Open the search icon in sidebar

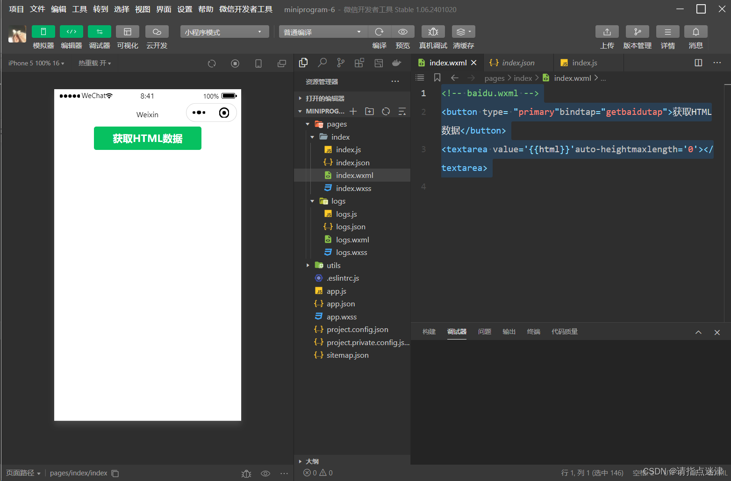(x=322, y=63)
